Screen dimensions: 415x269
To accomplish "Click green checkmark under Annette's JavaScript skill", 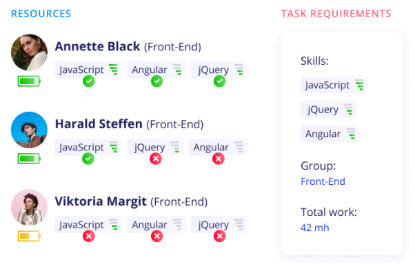I will [89, 81].
